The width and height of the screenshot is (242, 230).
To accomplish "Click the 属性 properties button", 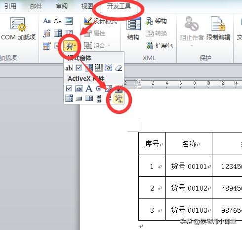I will (95, 33).
